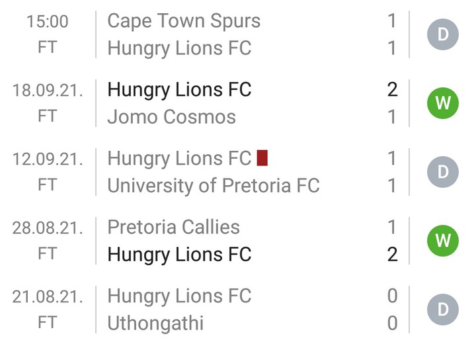Click Hungry Lions FC below Cape Town Spurs
476x340 pixels.
coord(179,48)
